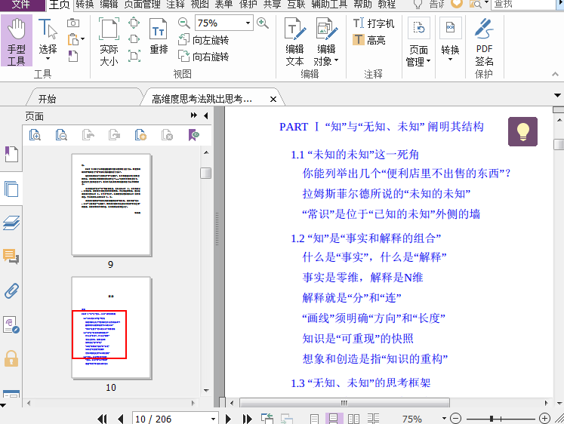
Task: Open the 知识是“可重现”的快照 link
Action: point(358,339)
